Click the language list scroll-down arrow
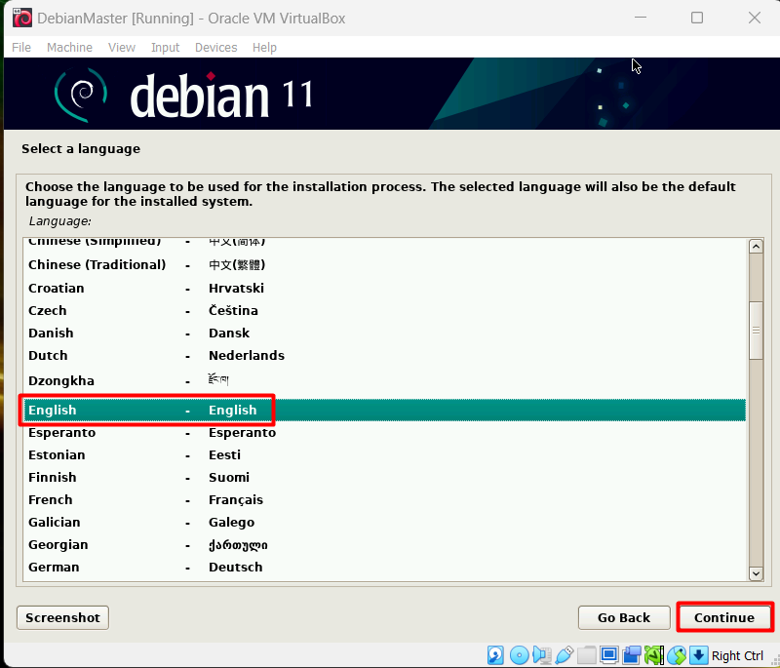Image resolution: width=780 pixels, height=668 pixels. point(757,573)
